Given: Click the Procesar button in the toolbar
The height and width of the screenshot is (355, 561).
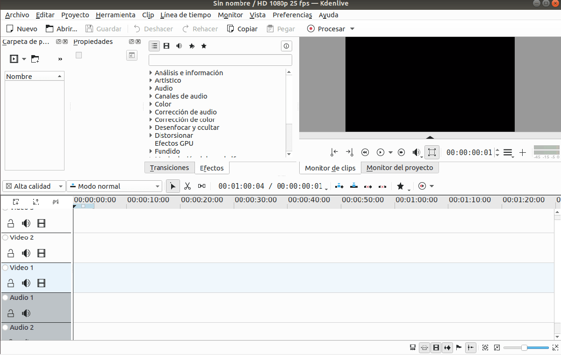Looking at the screenshot, I should [330, 28].
